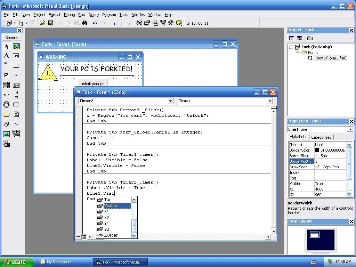The height and width of the screenshot is (267, 356).
Task: Click the BorderWidth value field
Action: 330,161
